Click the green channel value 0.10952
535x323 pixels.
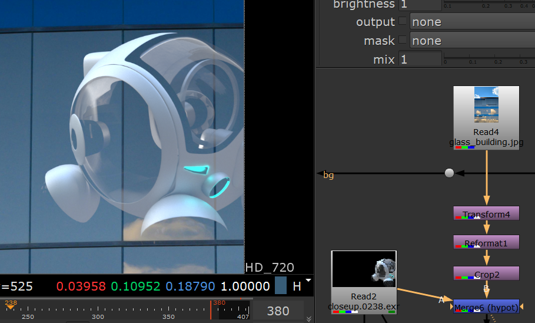coord(136,286)
